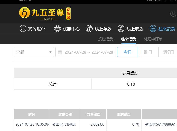Click the 优惠中心 gift icon
Screen dimensions: 177x131
(58, 29)
